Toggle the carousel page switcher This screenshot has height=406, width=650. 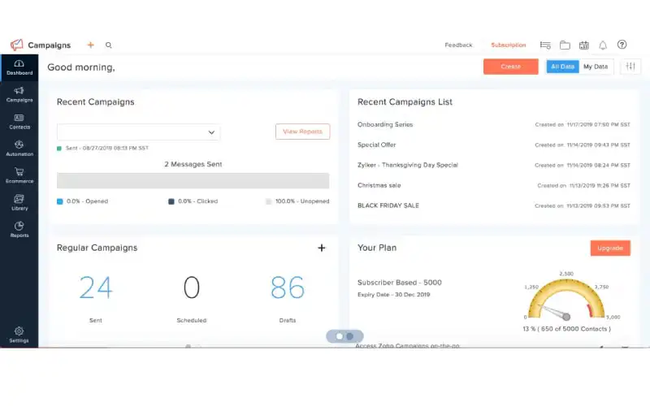click(344, 336)
